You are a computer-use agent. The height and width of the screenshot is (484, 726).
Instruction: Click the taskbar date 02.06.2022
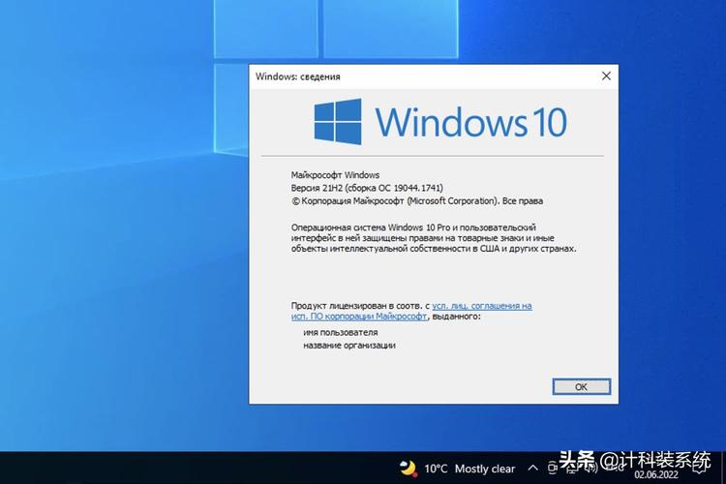click(x=655, y=474)
